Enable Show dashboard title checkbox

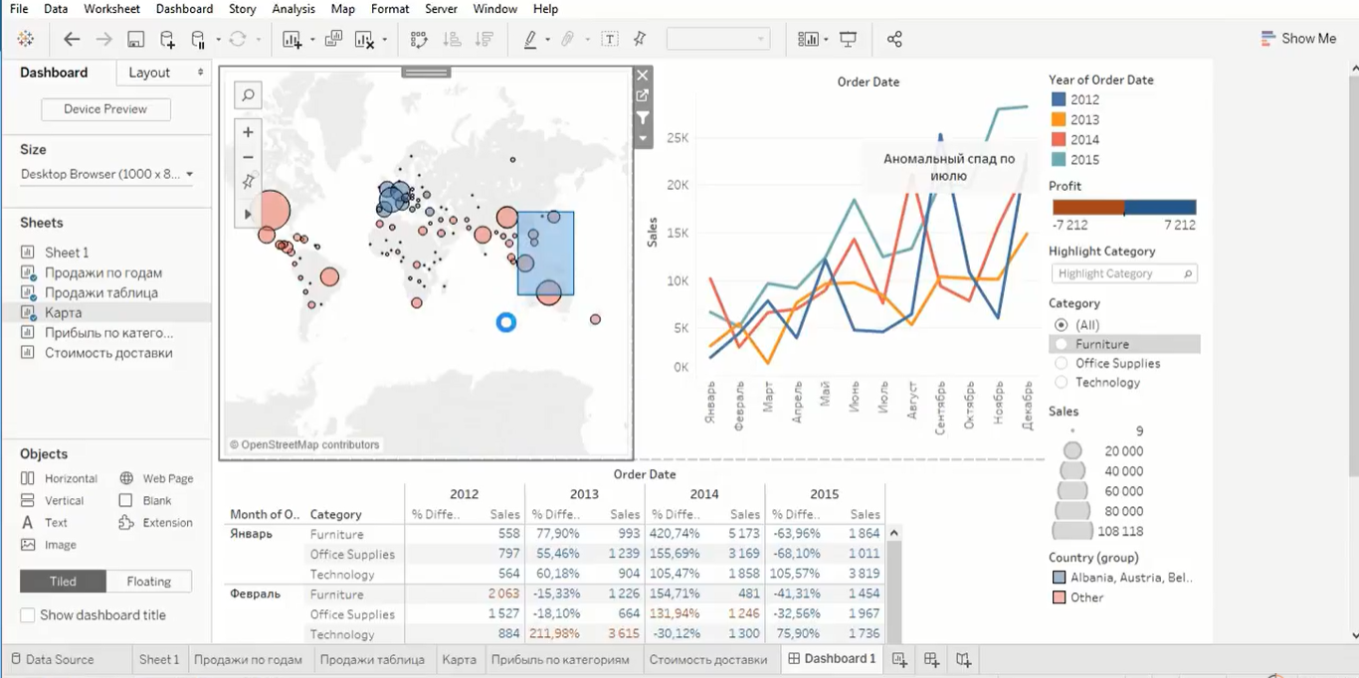pos(28,615)
